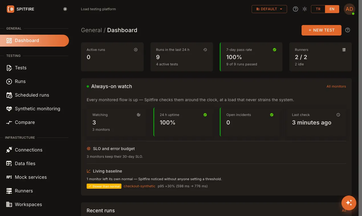Screen dimensions: 362x216
Task: Click the General breadcrumb
Action: pos(91,30)
